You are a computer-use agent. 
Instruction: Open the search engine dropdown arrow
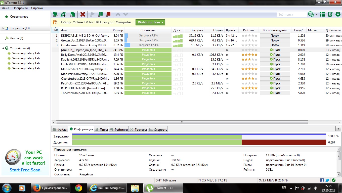pyautogui.click(x=317, y=14)
